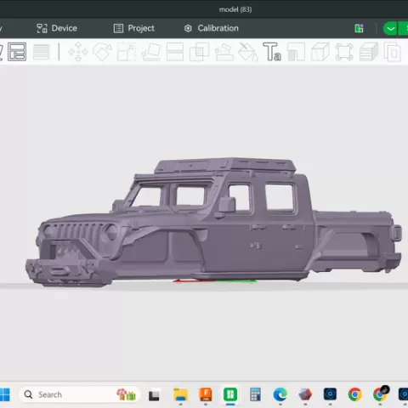Viewport: 408px width, 408px height.
Task: Open the Text shape tool
Action: pos(272,52)
